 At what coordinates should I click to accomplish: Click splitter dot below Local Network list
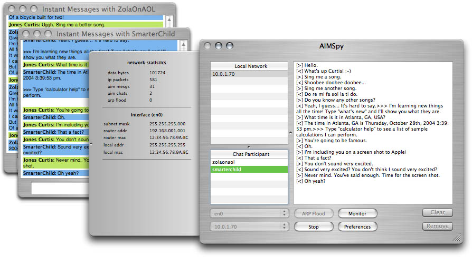249,147
